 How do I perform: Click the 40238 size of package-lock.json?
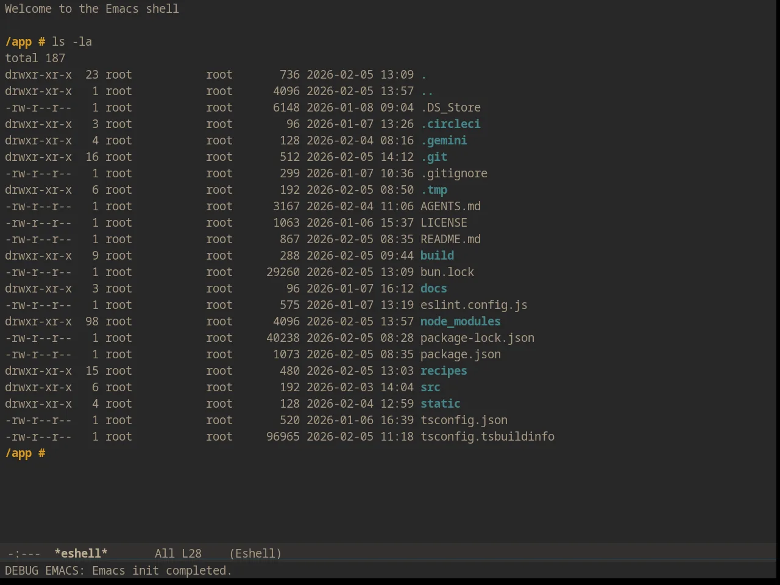pyautogui.click(x=283, y=338)
